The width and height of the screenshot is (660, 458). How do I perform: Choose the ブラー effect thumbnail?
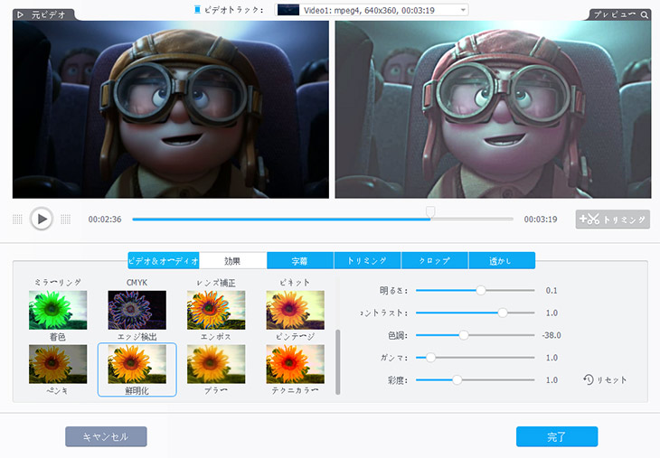(216, 364)
